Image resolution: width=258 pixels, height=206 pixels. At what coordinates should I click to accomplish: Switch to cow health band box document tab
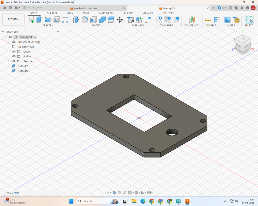(85, 8)
